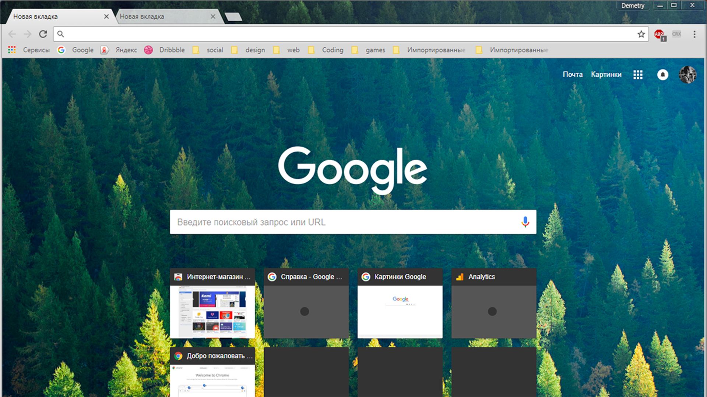The image size is (707, 397).
Task: Click the notifications bell icon
Action: coord(662,74)
